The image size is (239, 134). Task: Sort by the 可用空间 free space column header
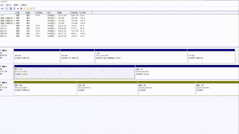click(75, 13)
